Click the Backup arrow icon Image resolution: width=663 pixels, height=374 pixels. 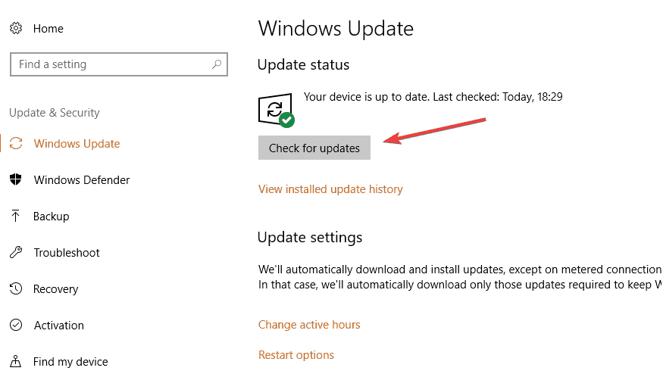click(x=16, y=216)
